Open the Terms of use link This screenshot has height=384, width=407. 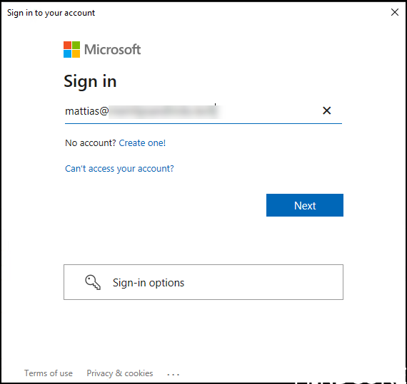49,373
